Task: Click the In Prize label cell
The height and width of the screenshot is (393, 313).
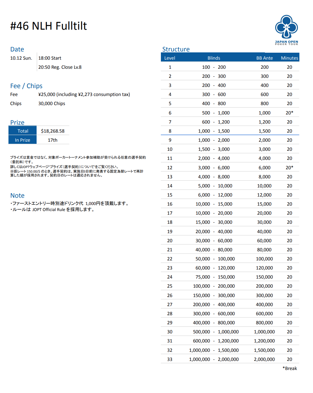Action: [23, 140]
